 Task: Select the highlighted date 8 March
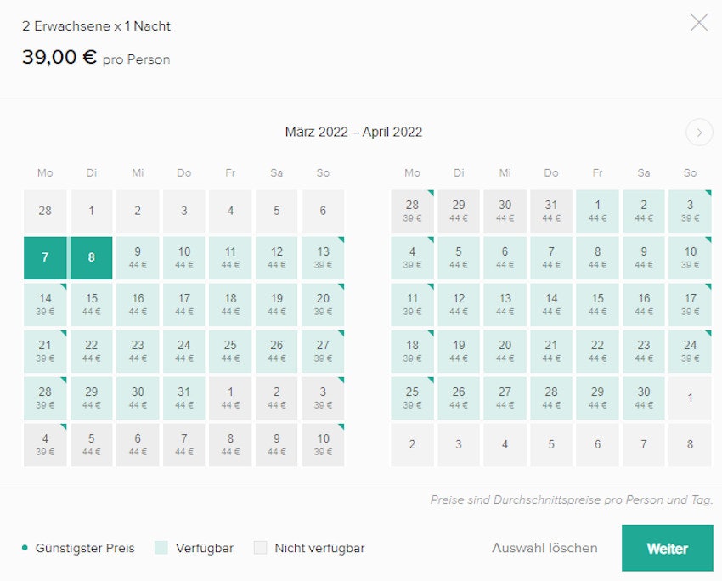click(92, 258)
